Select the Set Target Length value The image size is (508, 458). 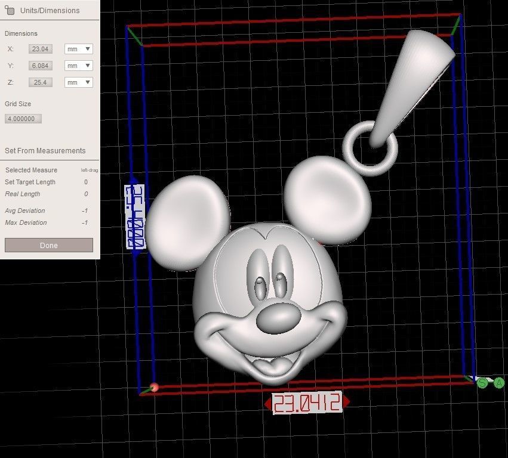86,182
